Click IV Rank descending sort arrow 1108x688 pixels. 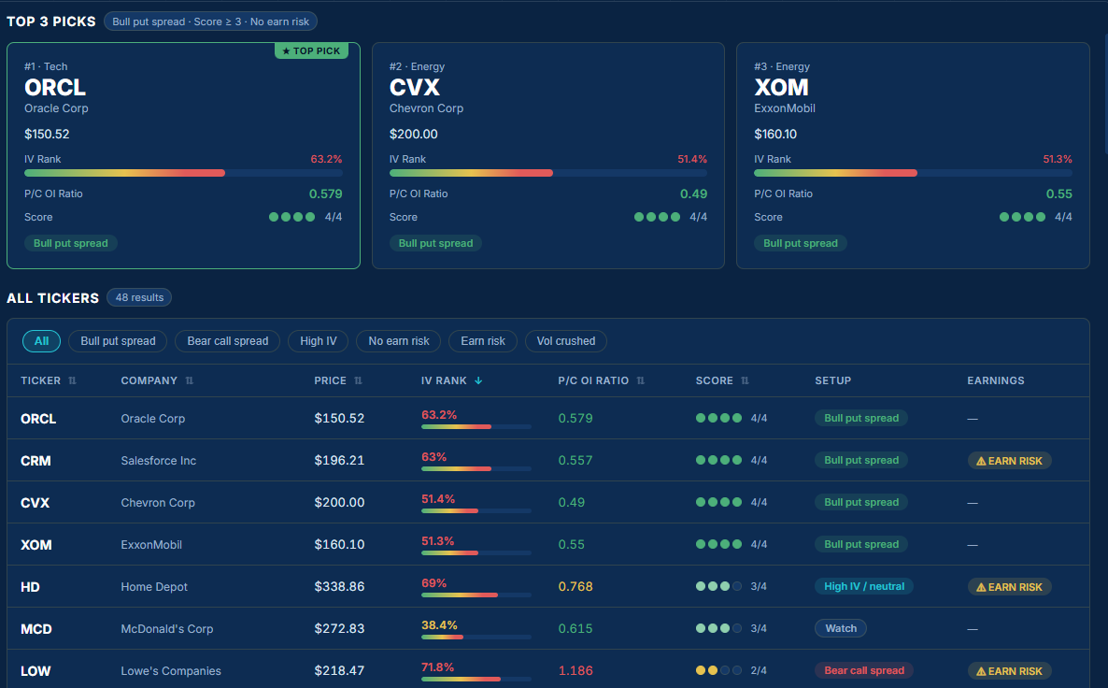click(x=478, y=380)
